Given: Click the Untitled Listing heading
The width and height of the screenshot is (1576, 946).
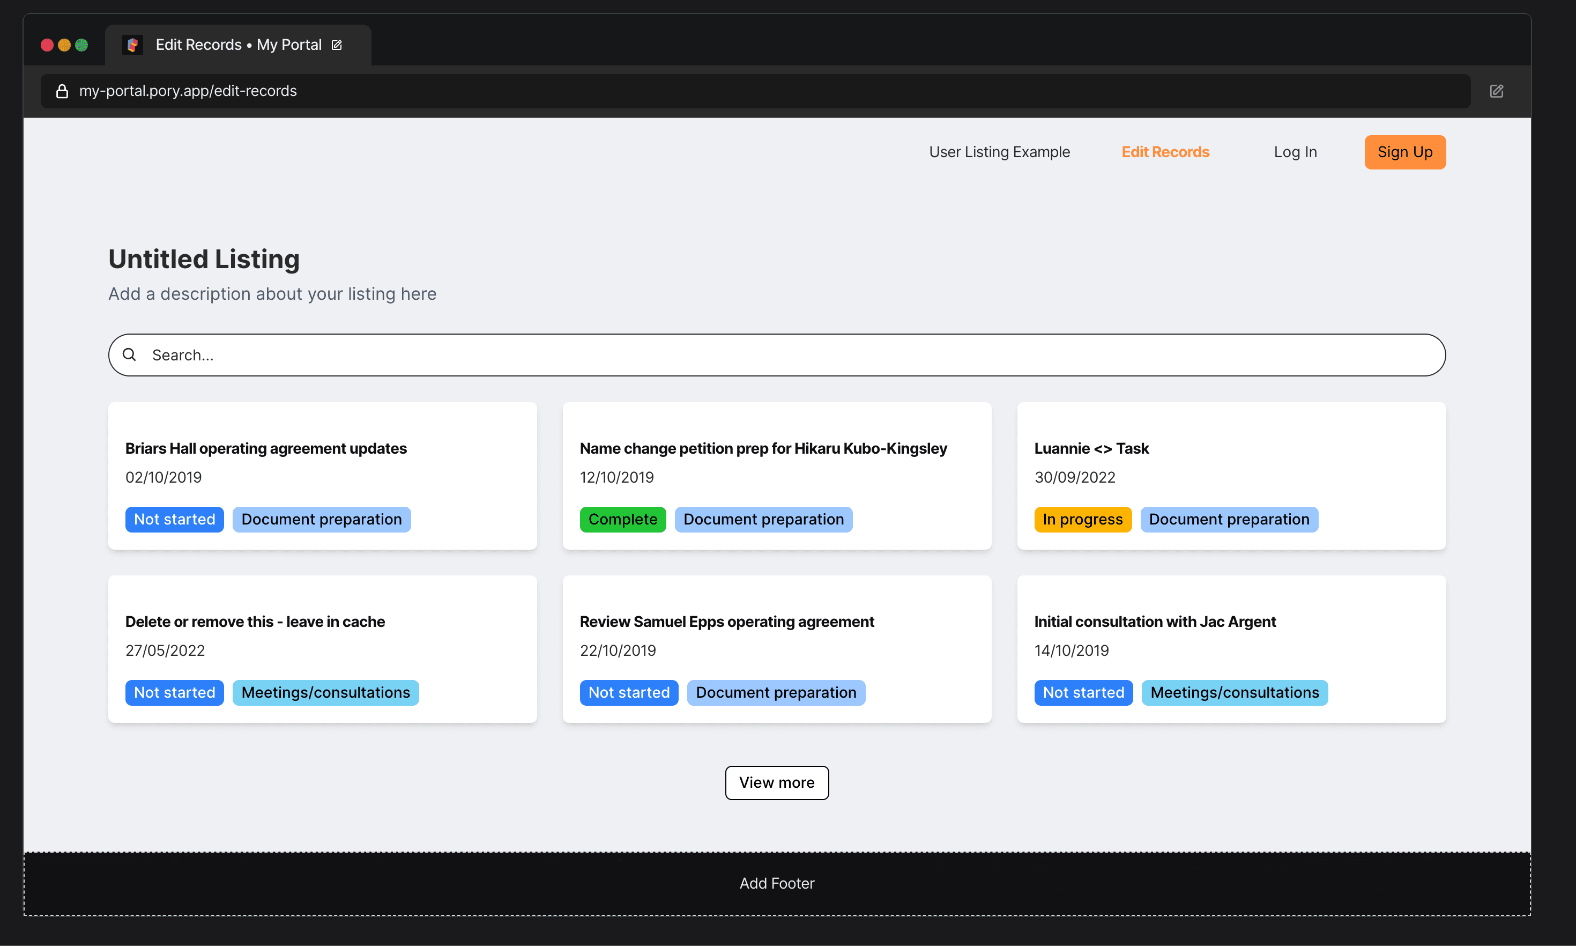Looking at the screenshot, I should (x=204, y=259).
